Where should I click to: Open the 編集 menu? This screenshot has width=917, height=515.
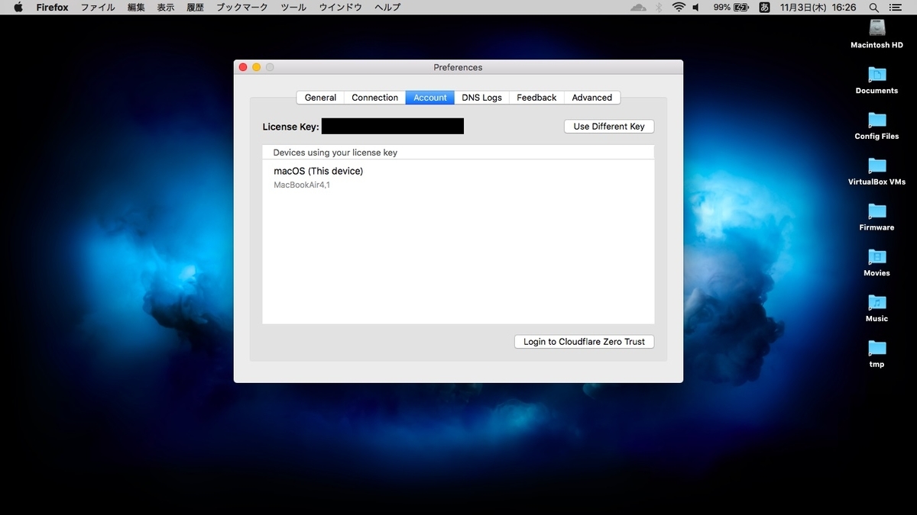pyautogui.click(x=136, y=7)
